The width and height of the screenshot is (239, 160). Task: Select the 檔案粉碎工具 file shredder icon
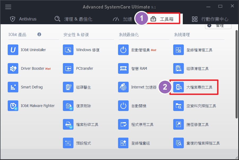pos(68,125)
